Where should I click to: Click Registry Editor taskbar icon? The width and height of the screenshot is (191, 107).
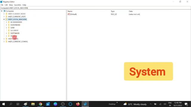point(85,104)
